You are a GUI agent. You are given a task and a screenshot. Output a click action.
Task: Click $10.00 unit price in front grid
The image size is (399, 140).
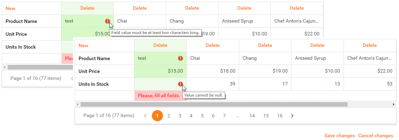click(317, 71)
